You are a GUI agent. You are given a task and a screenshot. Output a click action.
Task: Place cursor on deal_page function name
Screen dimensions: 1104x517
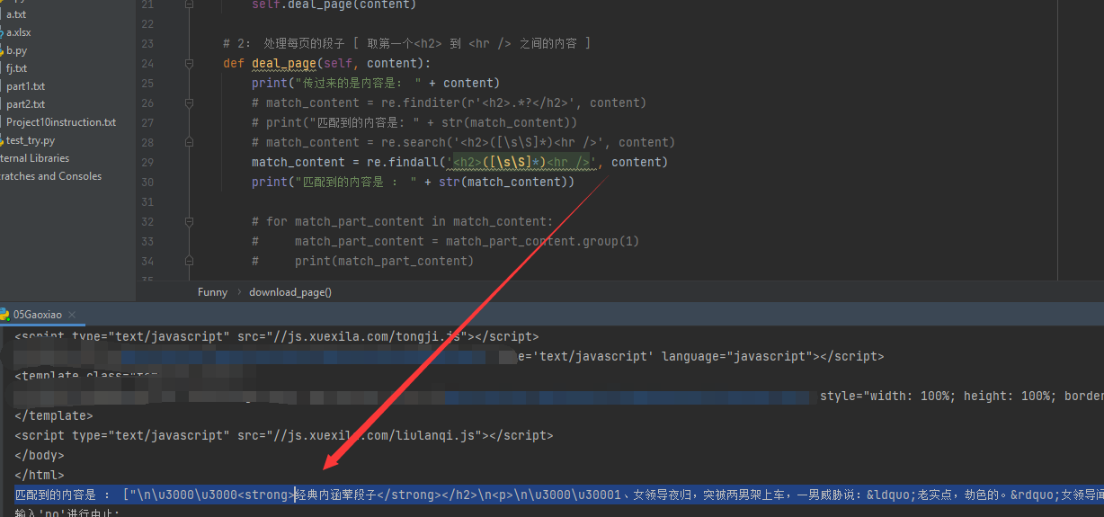[x=283, y=63]
